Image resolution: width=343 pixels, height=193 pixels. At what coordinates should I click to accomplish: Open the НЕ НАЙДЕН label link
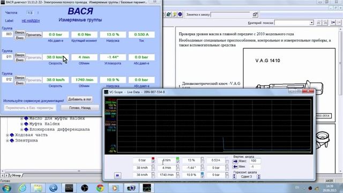click(x=31, y=21)
